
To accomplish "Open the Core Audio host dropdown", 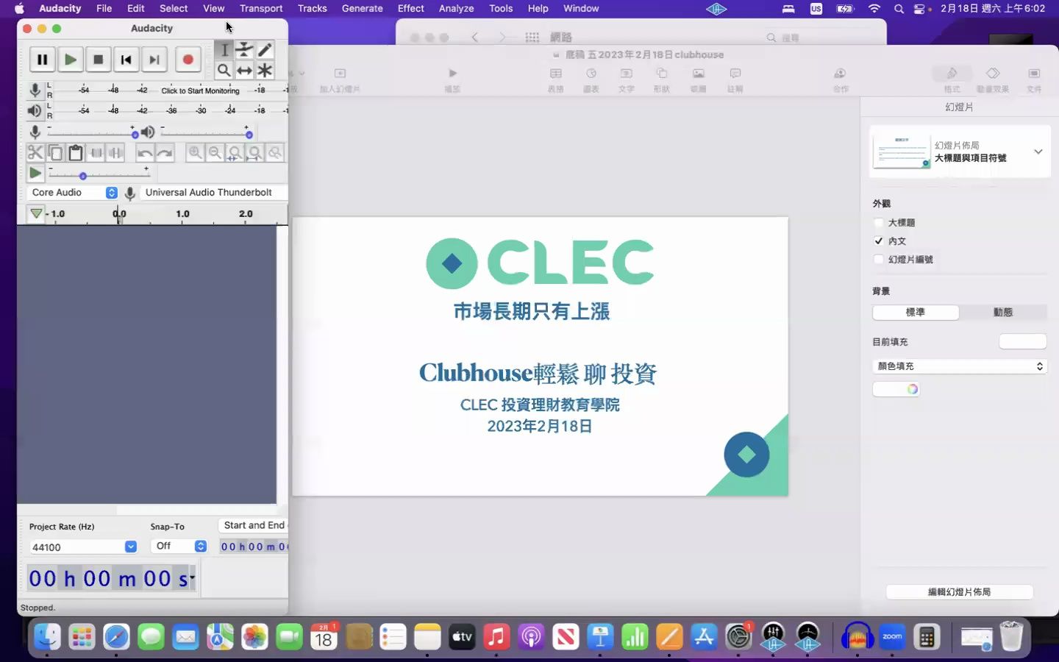I will (73, 192).
